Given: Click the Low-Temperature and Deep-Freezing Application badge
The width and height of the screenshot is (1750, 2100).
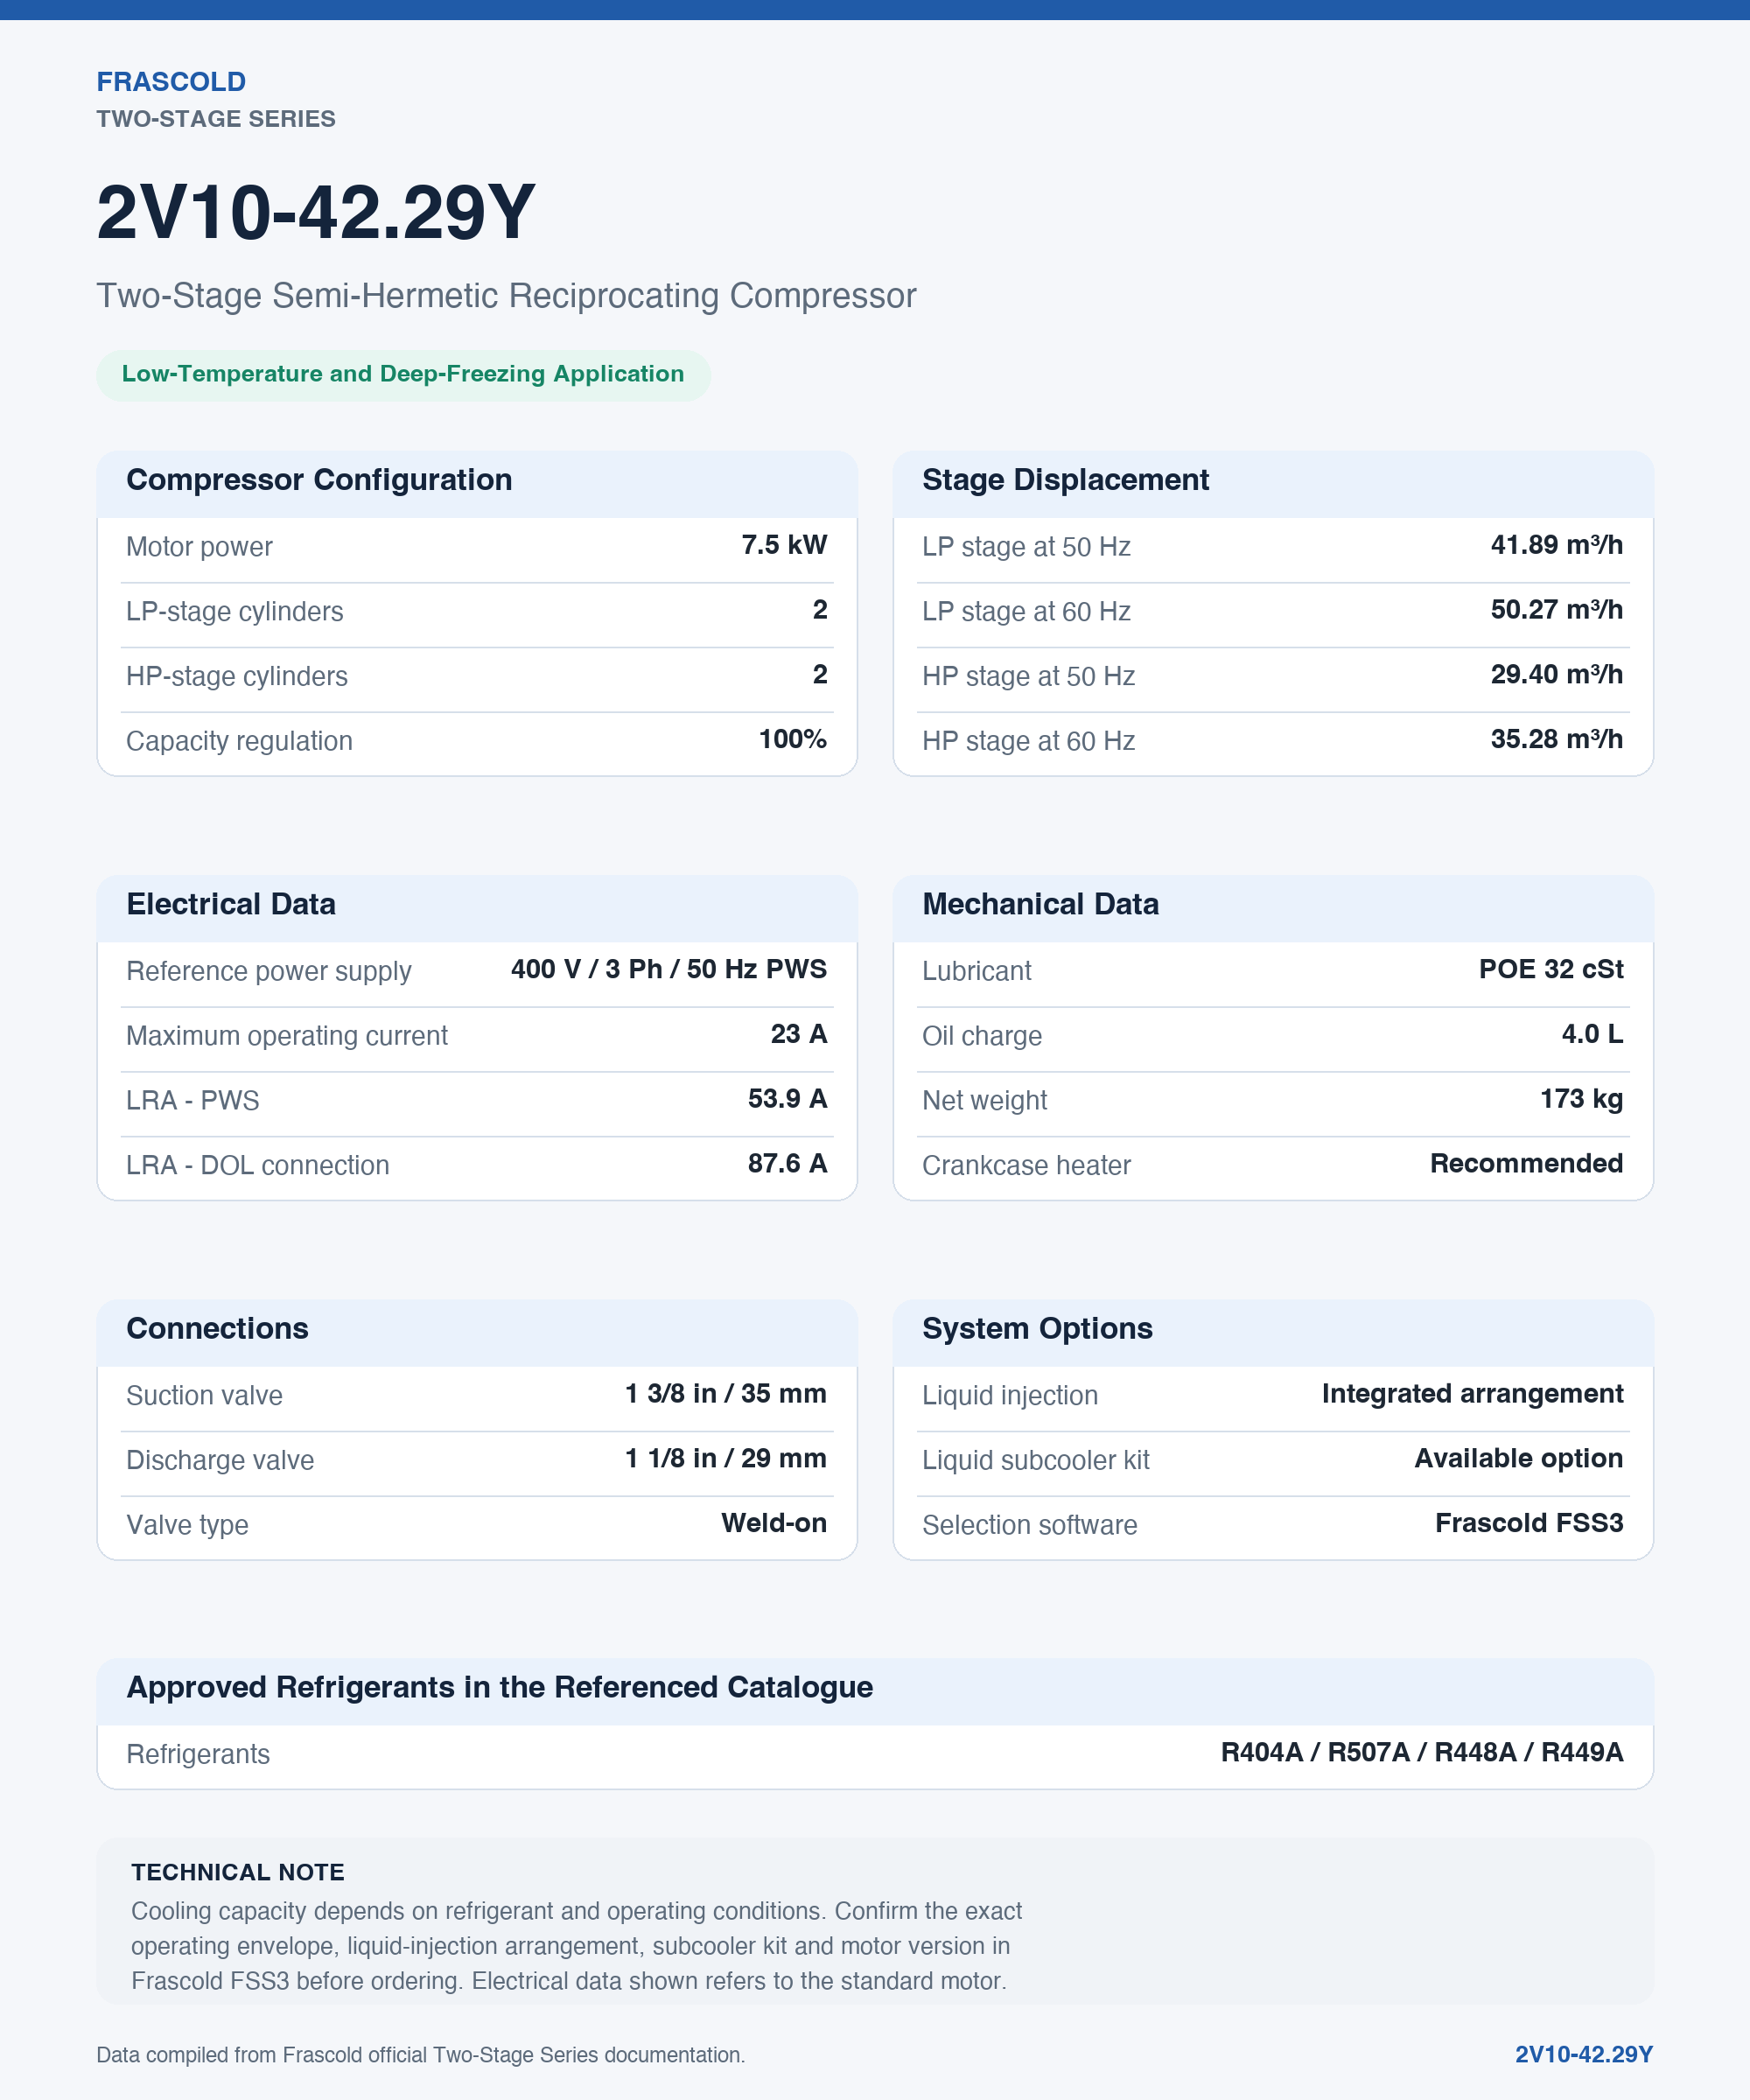Looking at the screenshot, I should click(403, 375).
